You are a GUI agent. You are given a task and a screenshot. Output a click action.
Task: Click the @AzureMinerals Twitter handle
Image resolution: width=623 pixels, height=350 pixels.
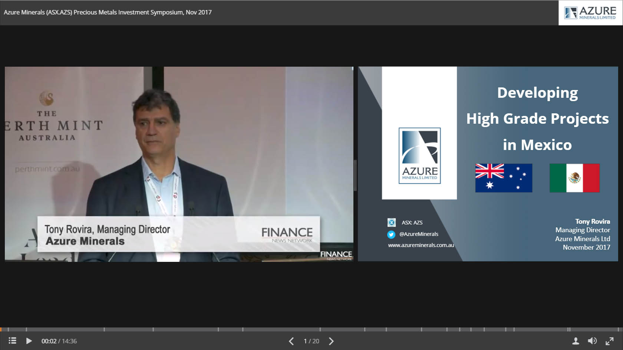point(419,234)
